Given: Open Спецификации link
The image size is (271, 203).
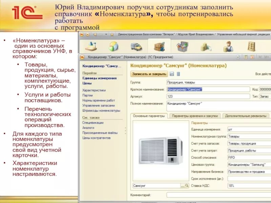Looking at the screenshot, I should coord(93,122).
